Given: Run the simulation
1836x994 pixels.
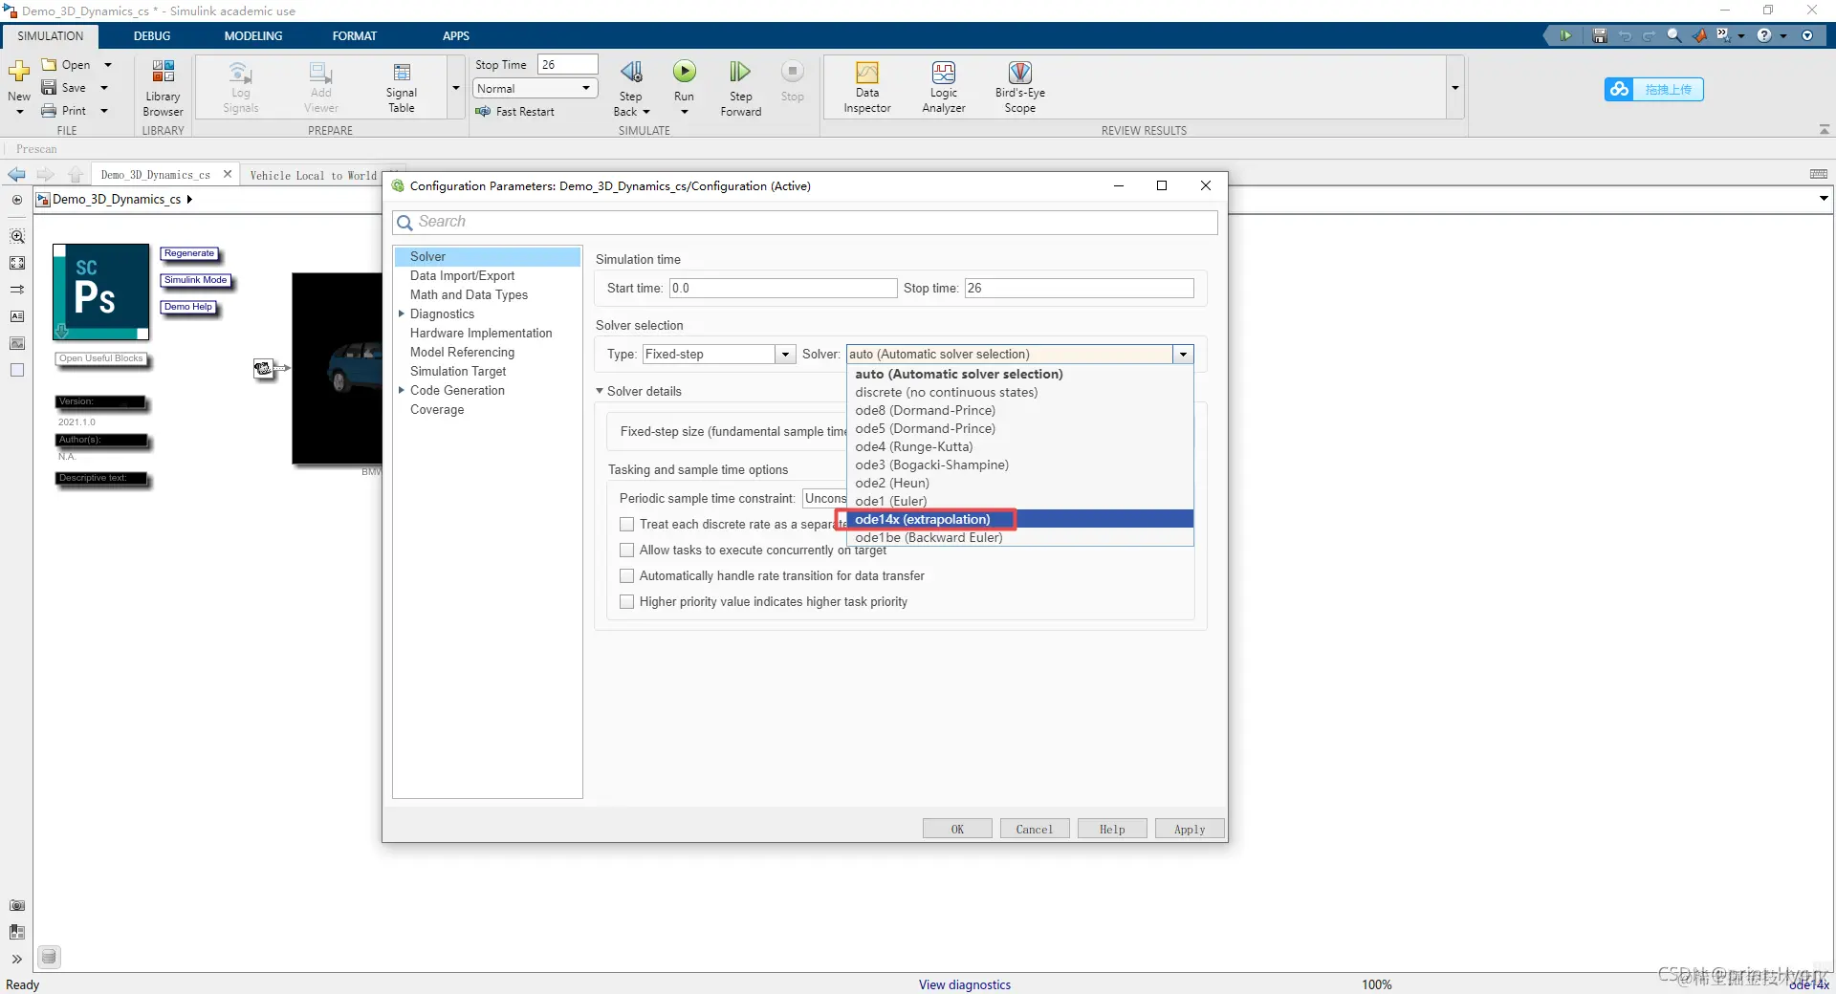Looking at the screenshot, I should click(685, 72).
